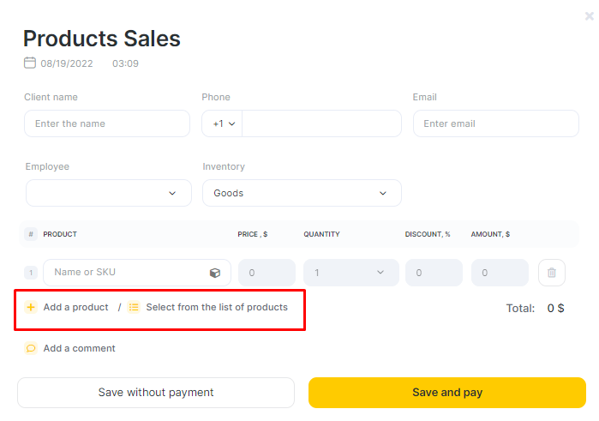
Task: Click the calendar icon beside the date
Action: (x=30, y=63)
